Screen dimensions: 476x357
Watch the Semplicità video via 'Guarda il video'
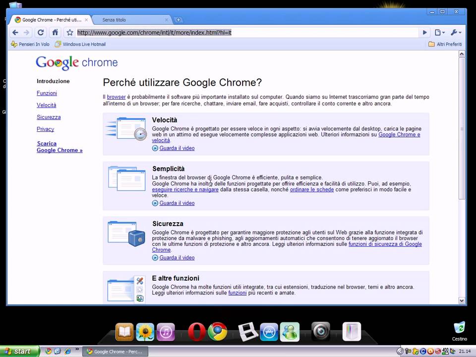[177, 203]
